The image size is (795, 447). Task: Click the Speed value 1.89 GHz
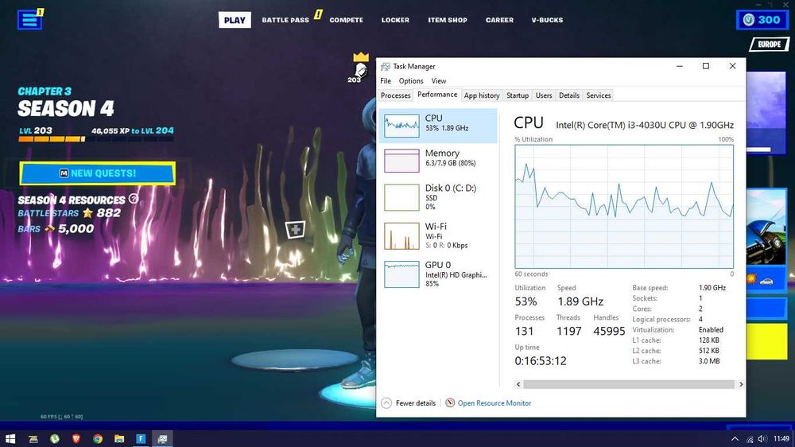click(x=580, y=301)
